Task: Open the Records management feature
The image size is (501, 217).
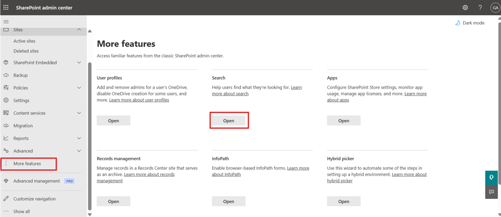Action: (114, 201)
